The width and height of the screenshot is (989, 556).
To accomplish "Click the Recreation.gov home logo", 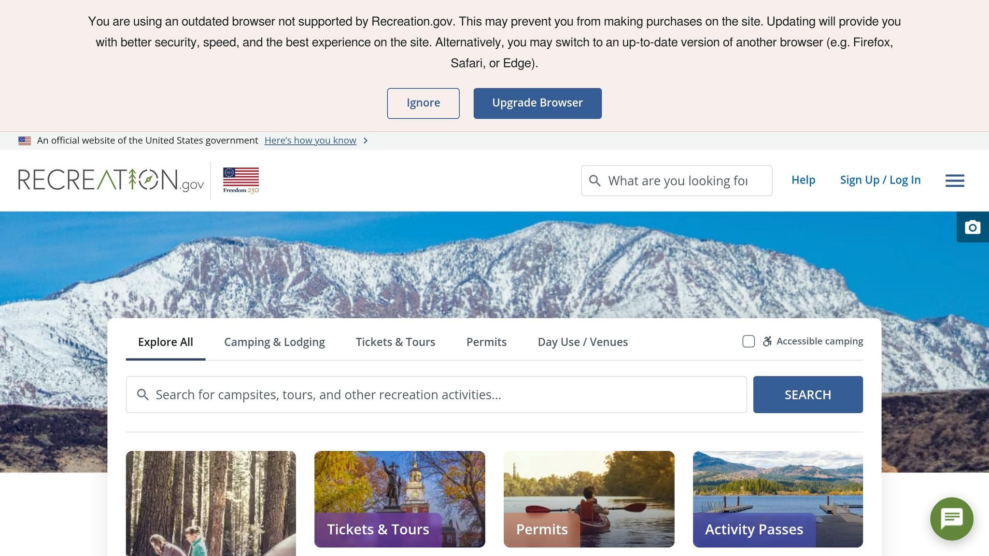I will point(111,180).
